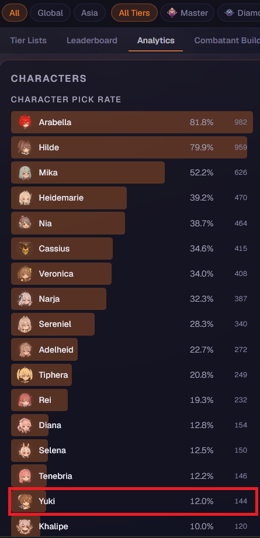Open the Leaderboard tab
The image size is (260, 538).
point(92,40)
